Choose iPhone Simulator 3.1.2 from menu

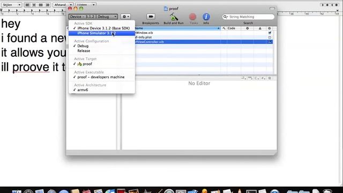[x=102, y=33]
